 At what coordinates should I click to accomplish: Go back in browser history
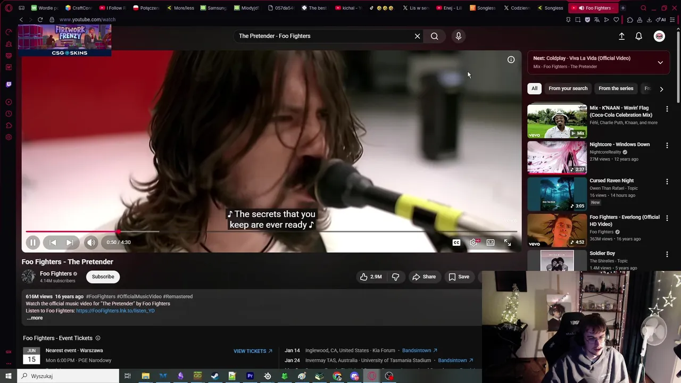point(21,20)
